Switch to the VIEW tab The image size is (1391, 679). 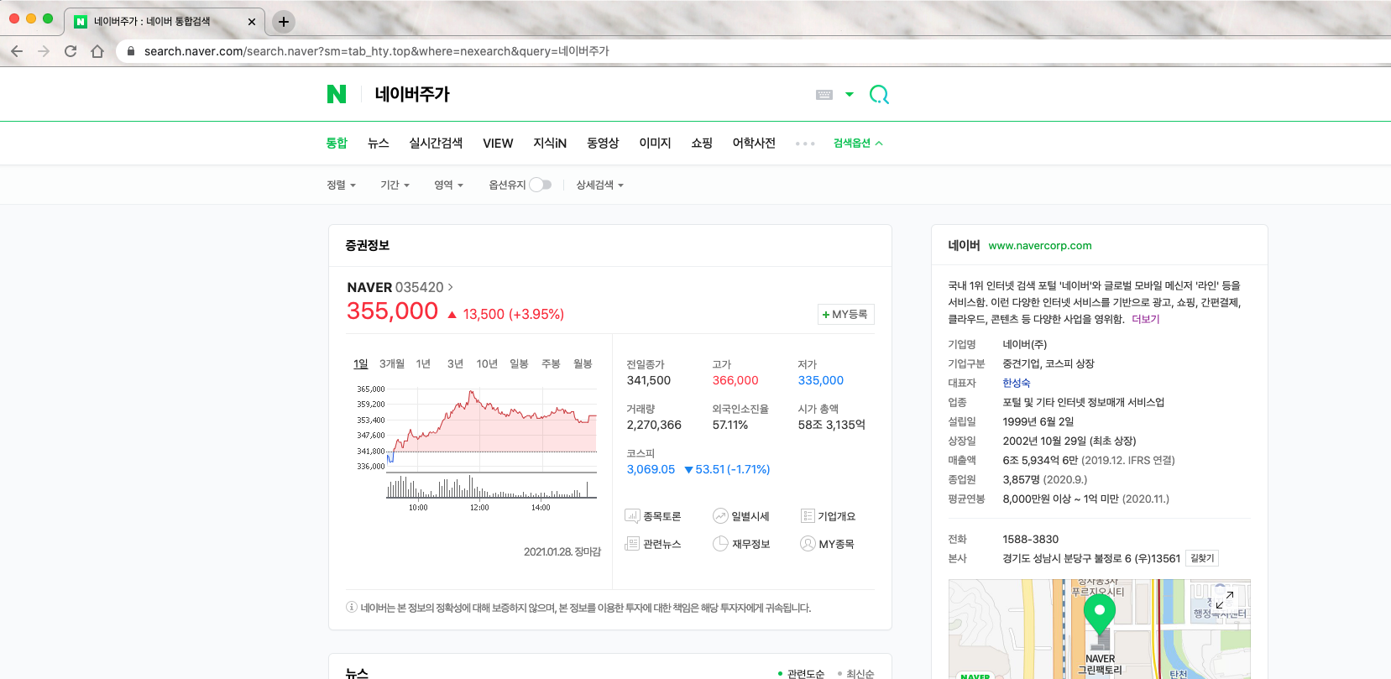tap(498, 143)
